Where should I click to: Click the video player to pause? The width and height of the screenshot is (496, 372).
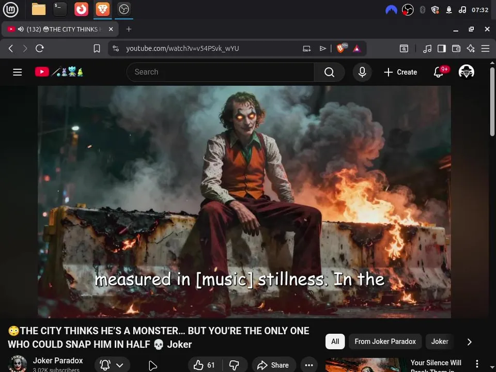pyautogui.click(x=244, y=202)
